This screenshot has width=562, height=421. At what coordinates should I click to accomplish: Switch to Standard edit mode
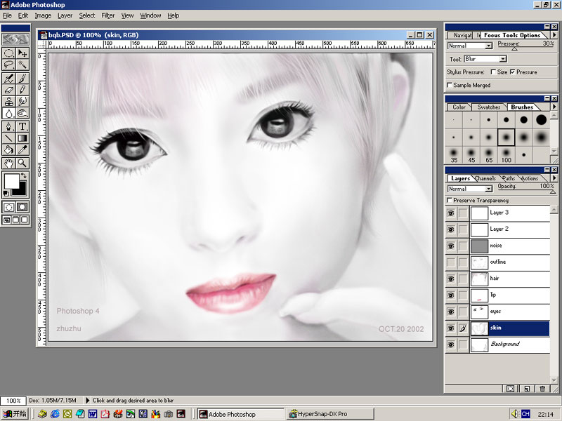[9, 207]
